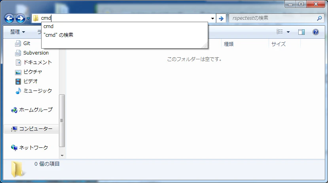Minimize the Explorer window
Image resolution: width=328 pixels, height=183 pixels.
(290, 4)
